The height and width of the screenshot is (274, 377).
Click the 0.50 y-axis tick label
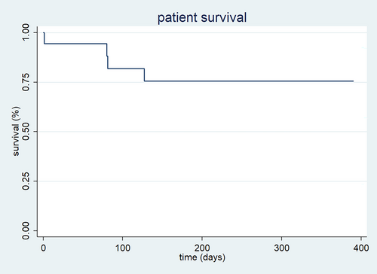[x=26, y=132]
